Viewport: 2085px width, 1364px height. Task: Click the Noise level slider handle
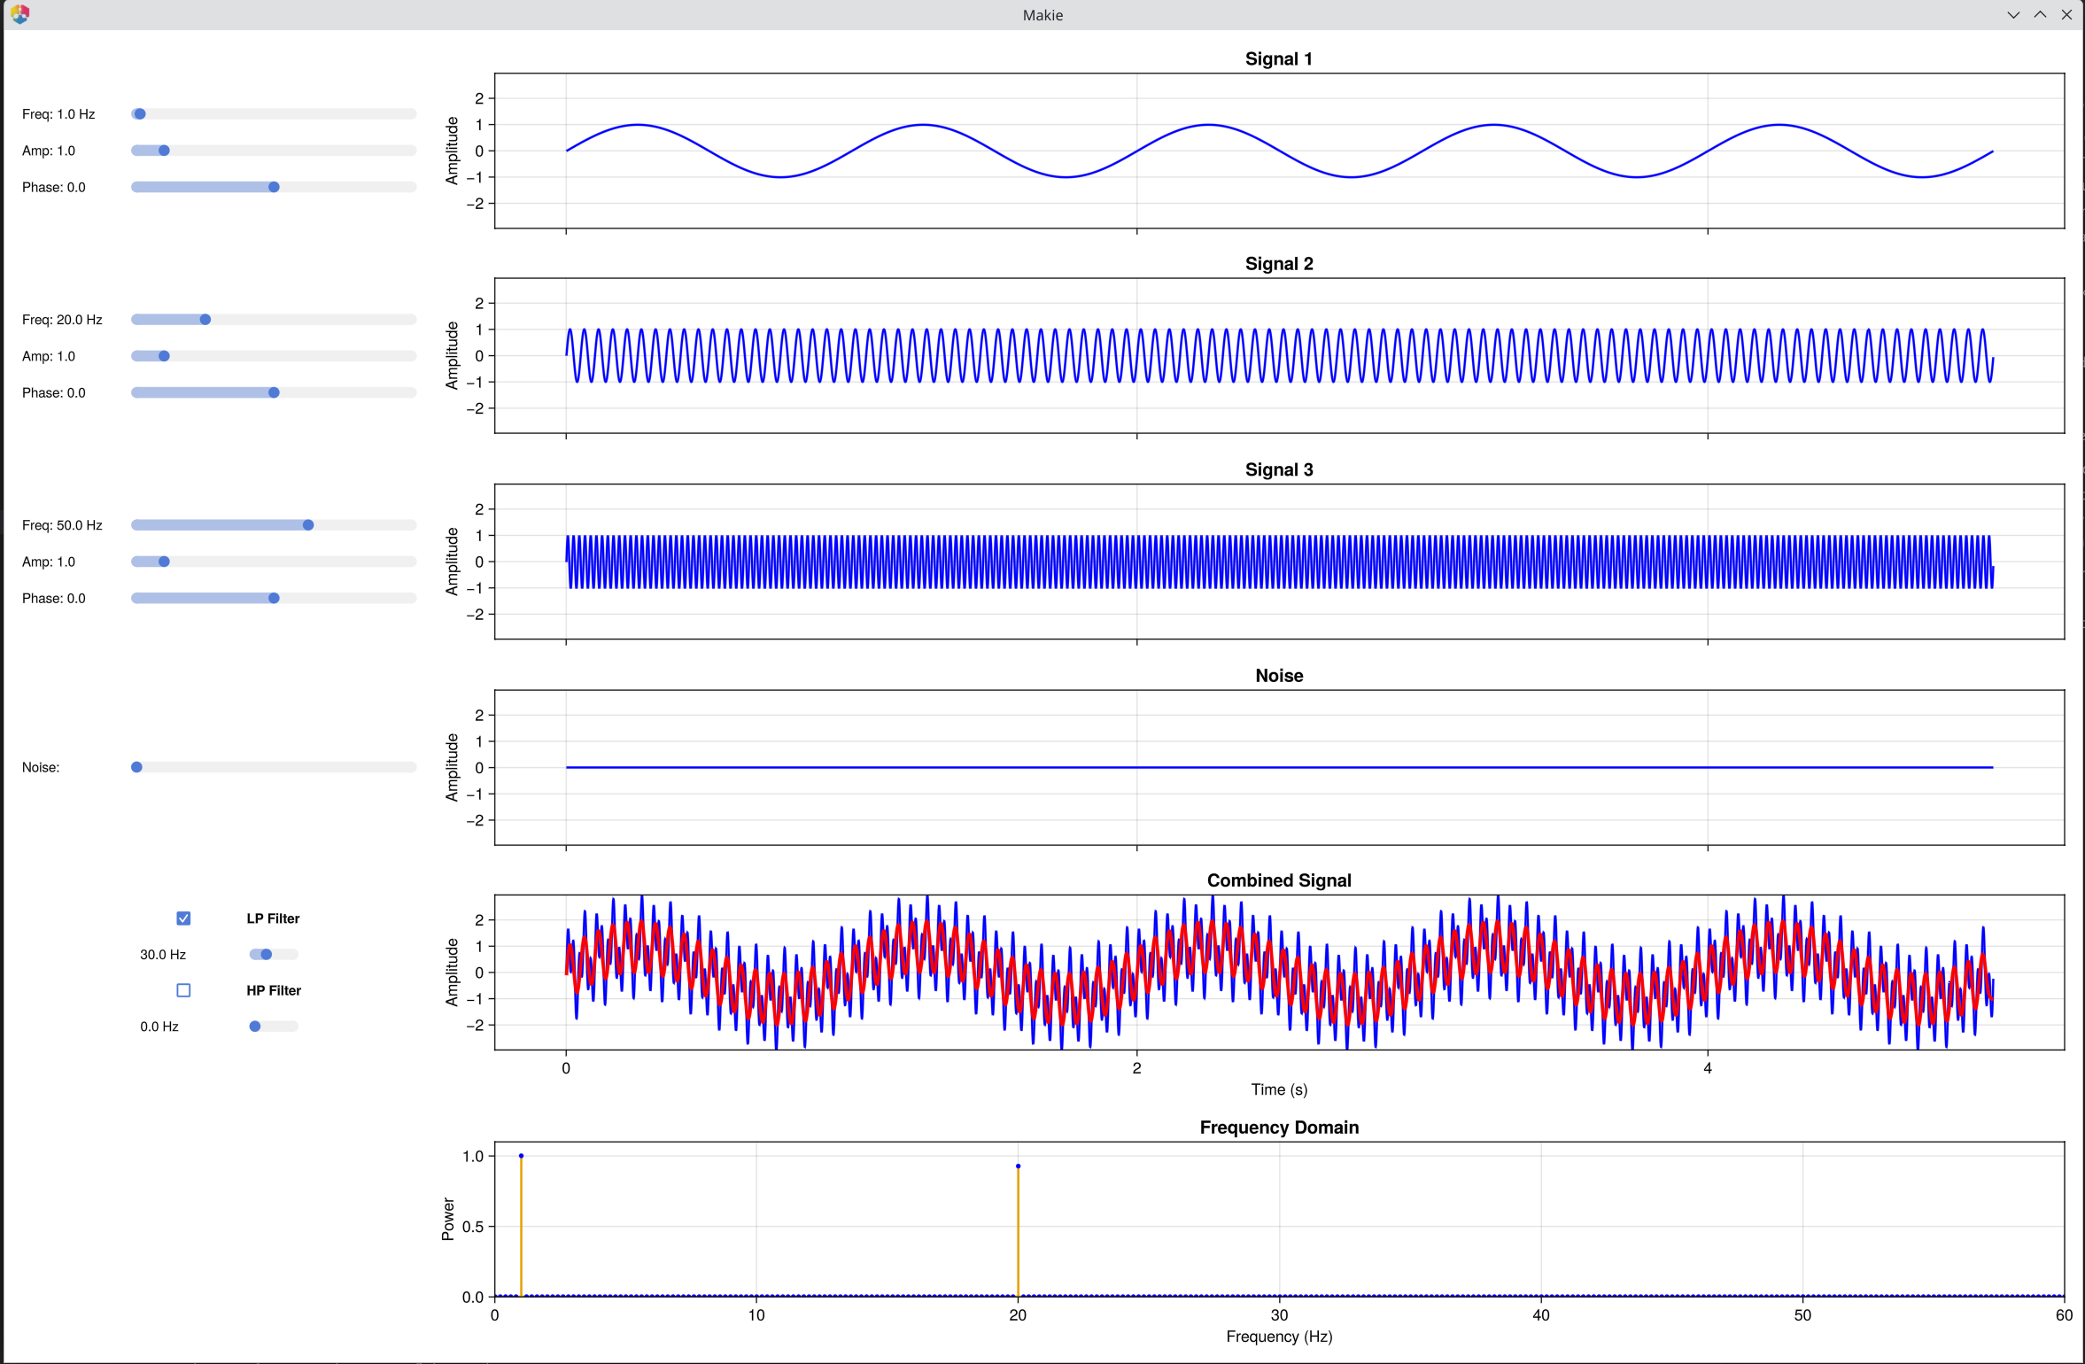tap(136, 767)
